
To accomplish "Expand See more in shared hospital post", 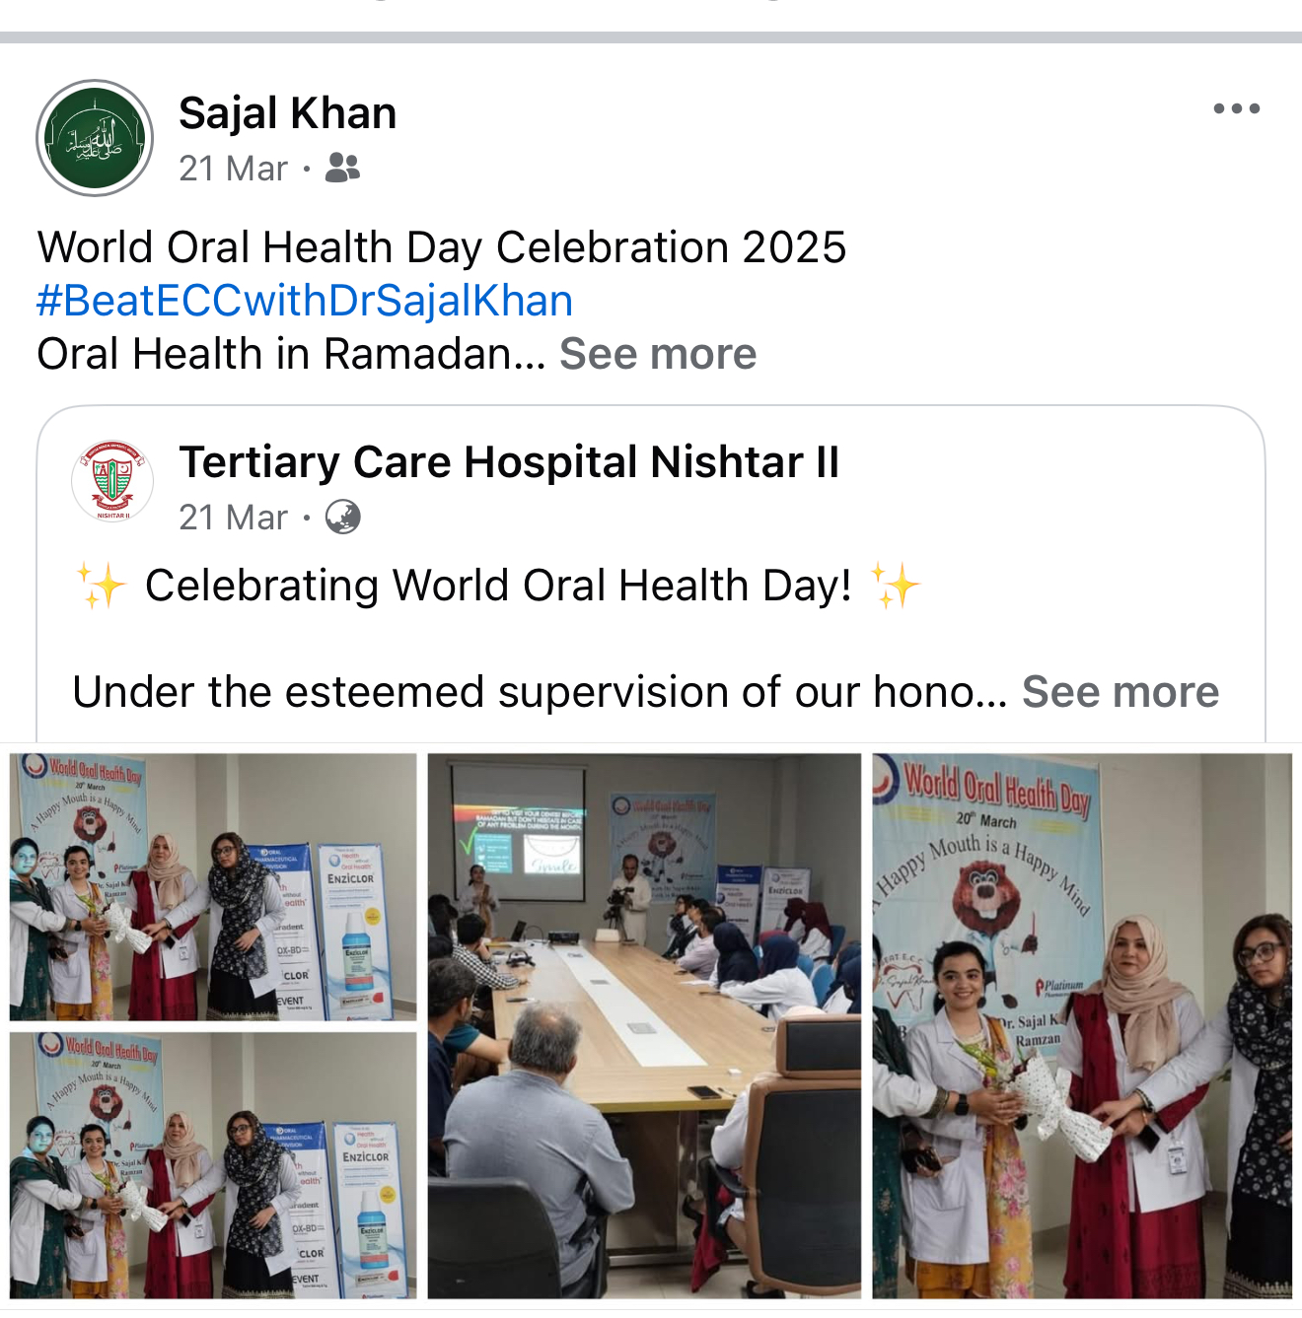I will point(1121,692).
